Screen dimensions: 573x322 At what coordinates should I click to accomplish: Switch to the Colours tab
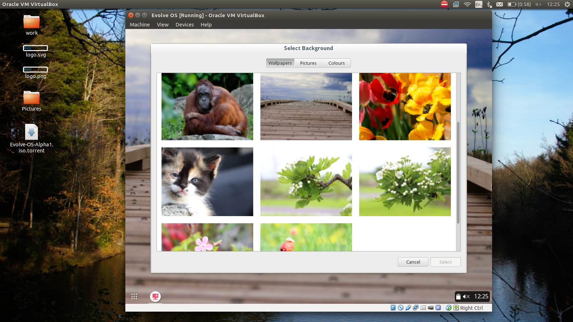337,63
